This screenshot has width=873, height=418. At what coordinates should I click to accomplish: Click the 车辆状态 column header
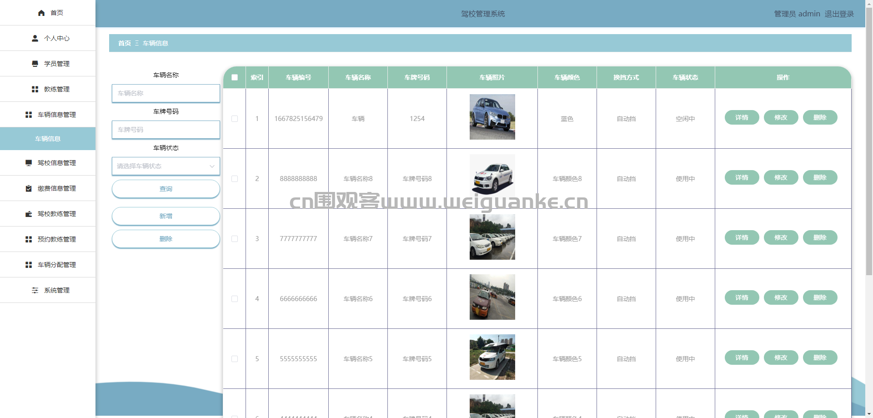click(x=685, y=77)
